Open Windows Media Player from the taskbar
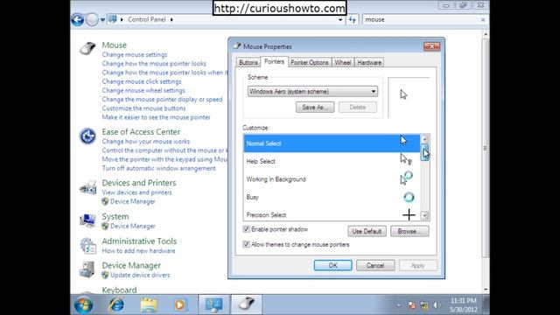The height and width of the screenshot is (315, 560). click(180, 305)
